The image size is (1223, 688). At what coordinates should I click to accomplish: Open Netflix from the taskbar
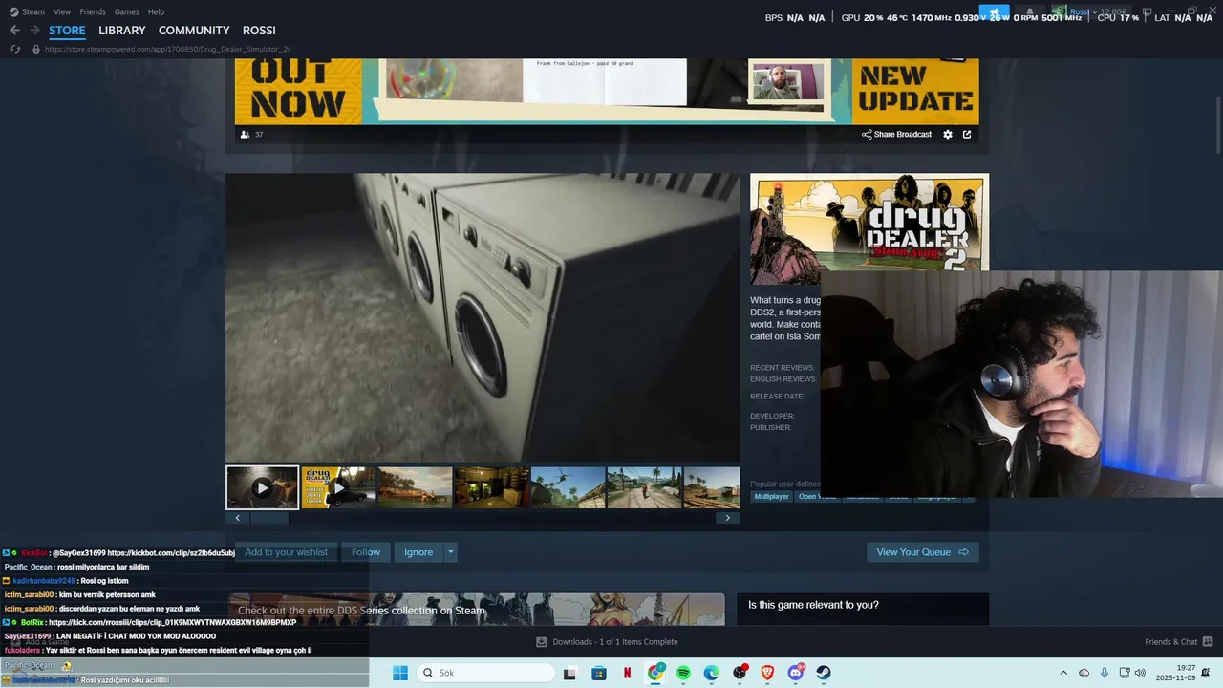click(x=627, y=673)
